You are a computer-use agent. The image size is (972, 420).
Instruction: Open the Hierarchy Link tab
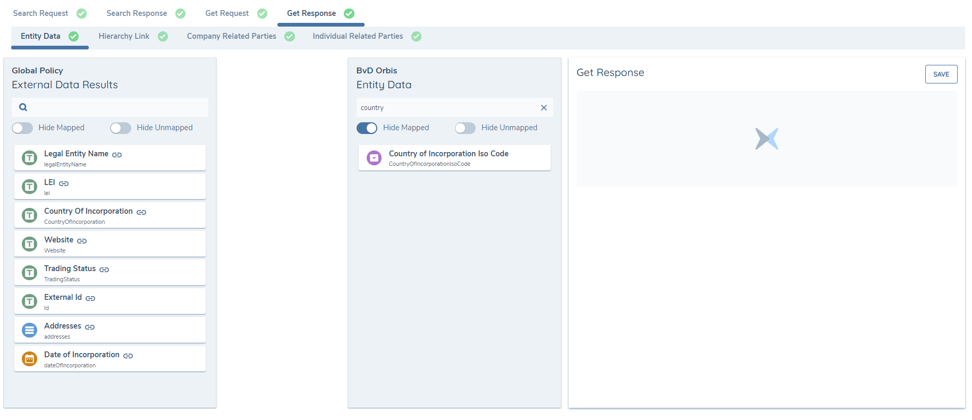pos(124,36)
